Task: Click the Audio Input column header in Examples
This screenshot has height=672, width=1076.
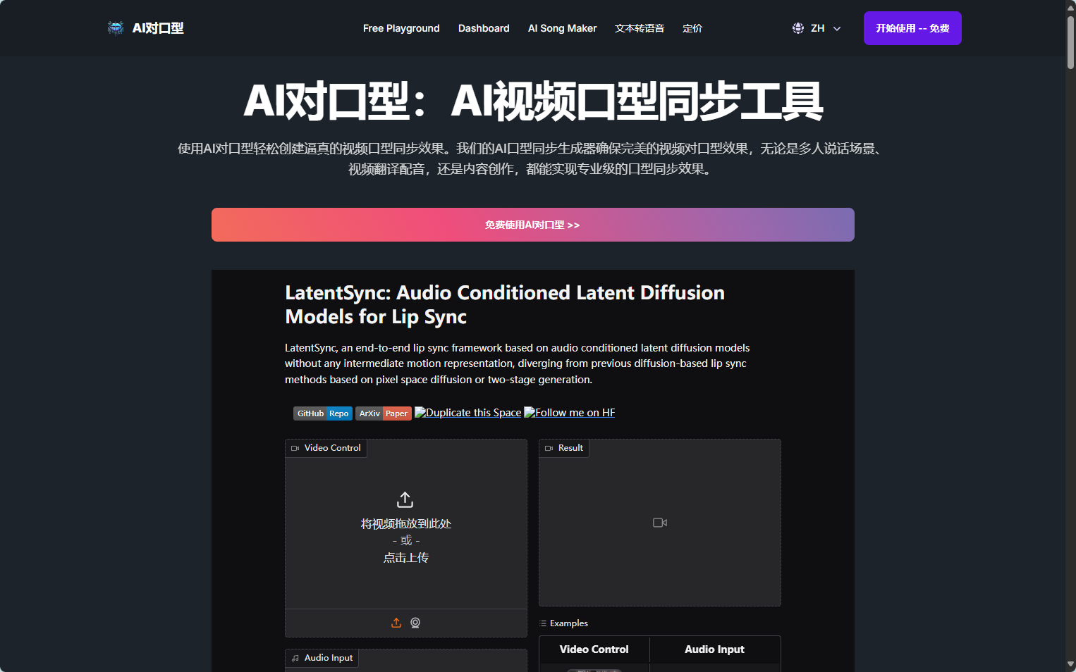Action: (x=715, y=649)
